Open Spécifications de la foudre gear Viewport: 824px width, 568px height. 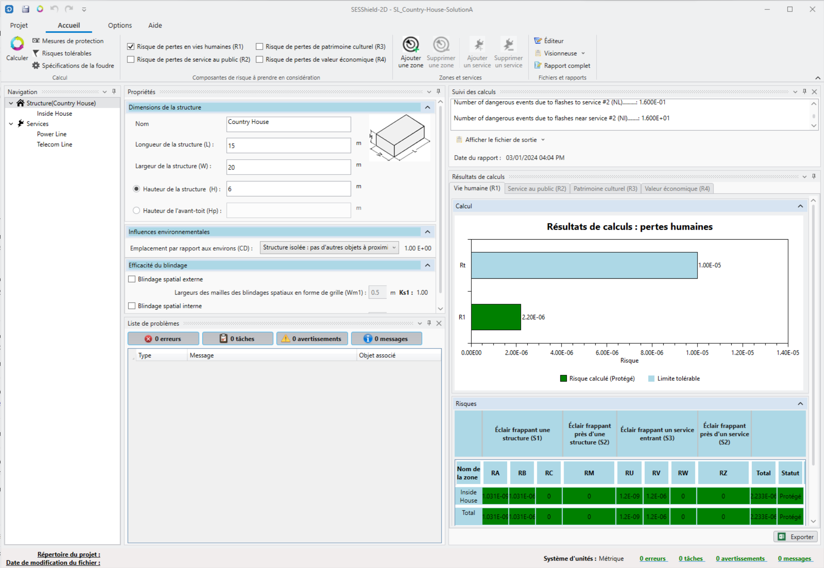click(x=36, y=65)
